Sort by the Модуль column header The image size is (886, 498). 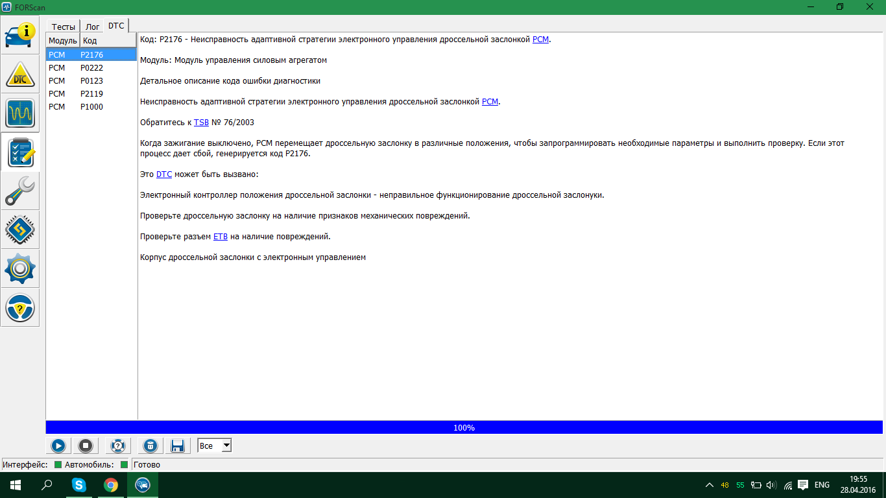coord(62,41)
